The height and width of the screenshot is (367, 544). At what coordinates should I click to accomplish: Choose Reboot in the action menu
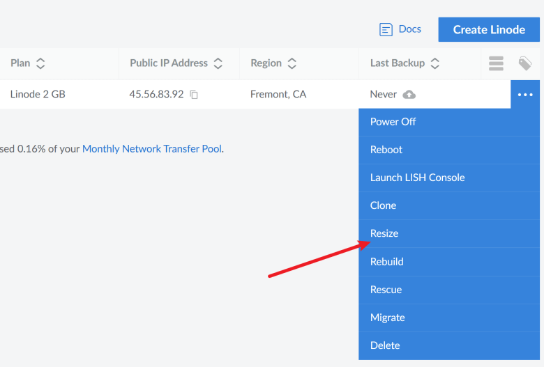tap(449, 150)
